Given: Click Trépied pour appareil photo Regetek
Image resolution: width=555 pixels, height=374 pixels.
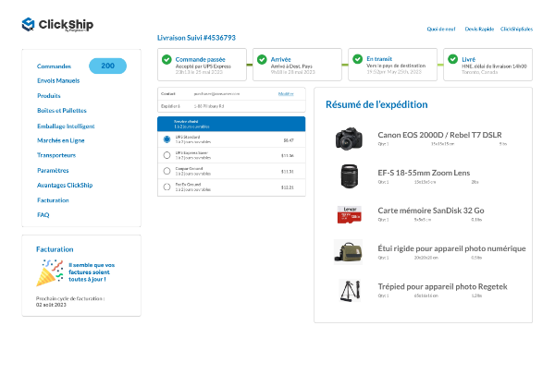Looking at the screenshot, I should point(442,286).
